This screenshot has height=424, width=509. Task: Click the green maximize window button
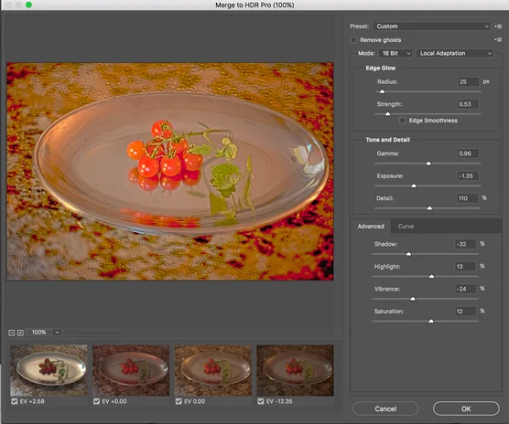28,5
